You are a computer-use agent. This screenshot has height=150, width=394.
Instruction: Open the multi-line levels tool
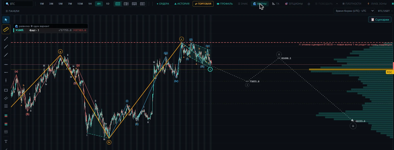(x=6, y=106)
